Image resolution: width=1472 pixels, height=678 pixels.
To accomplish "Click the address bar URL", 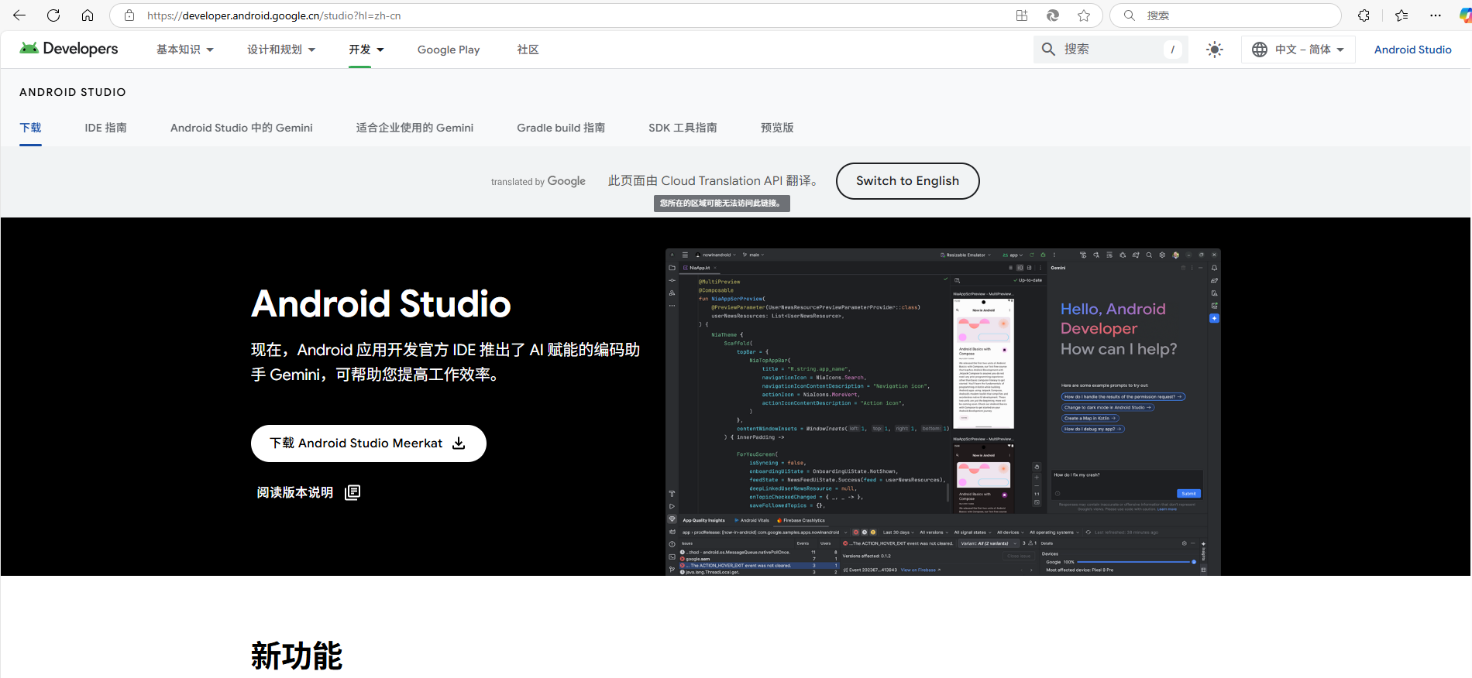I will pyautogui.click(x=273, y=15).
